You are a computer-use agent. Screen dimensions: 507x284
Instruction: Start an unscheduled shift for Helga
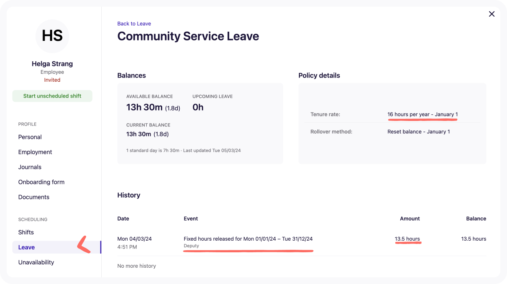(x=52, y=96)
